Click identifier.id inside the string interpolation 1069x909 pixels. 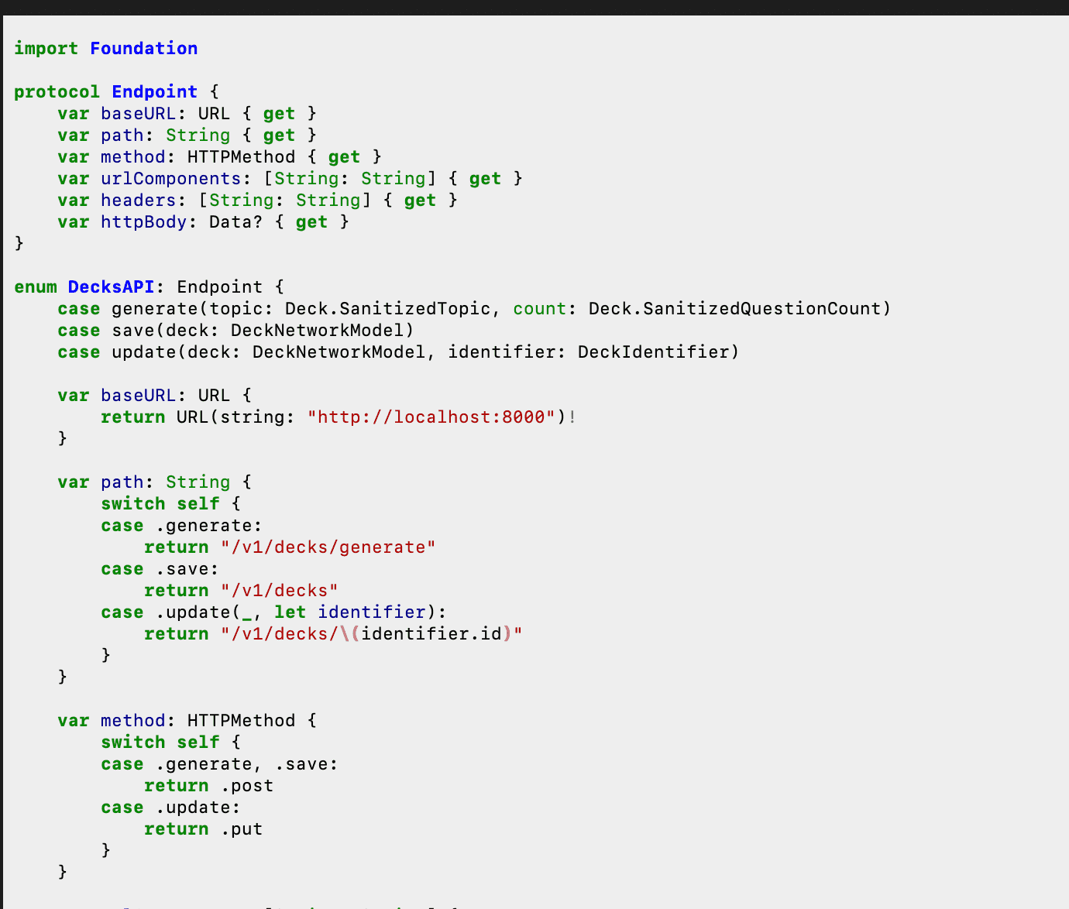pos(431,633)
